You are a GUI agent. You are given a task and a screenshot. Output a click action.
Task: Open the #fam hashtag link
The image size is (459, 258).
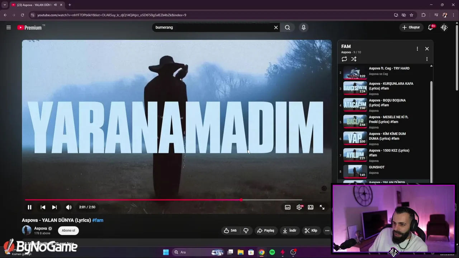tap(98, 220)
